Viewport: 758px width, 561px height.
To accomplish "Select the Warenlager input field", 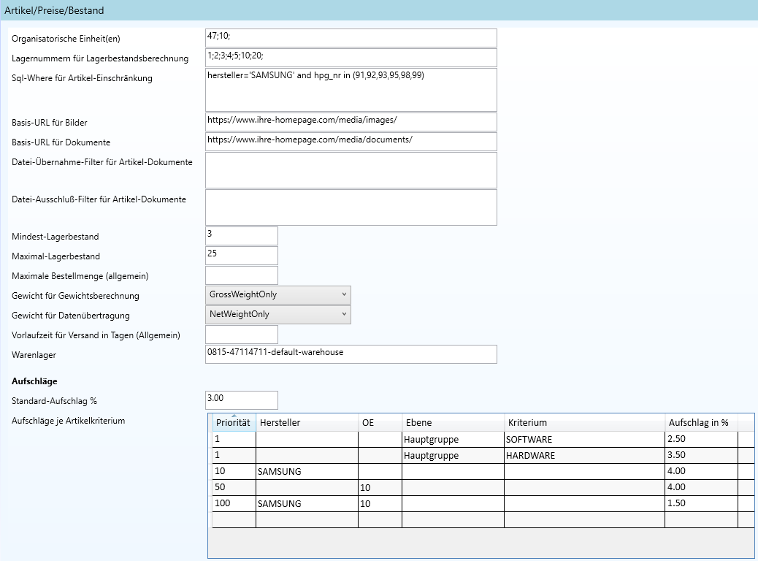I will (x=351, y=354).
